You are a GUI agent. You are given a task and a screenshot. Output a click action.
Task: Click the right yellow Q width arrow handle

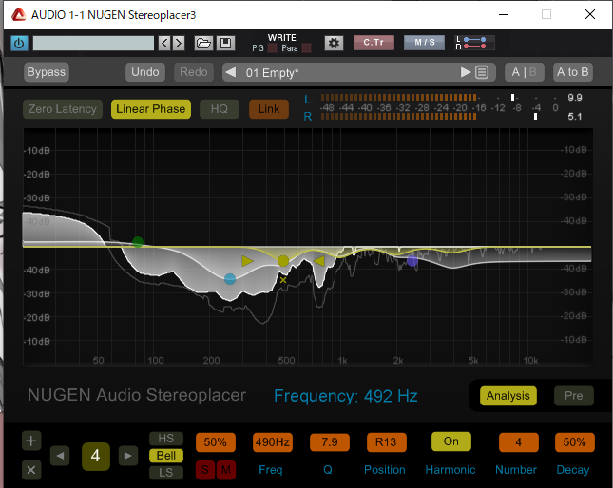[319, 261]
